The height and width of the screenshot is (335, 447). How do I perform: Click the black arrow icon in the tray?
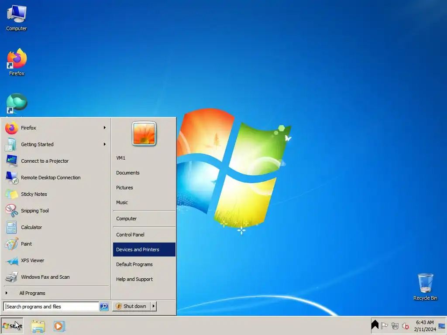pos(375,325)
